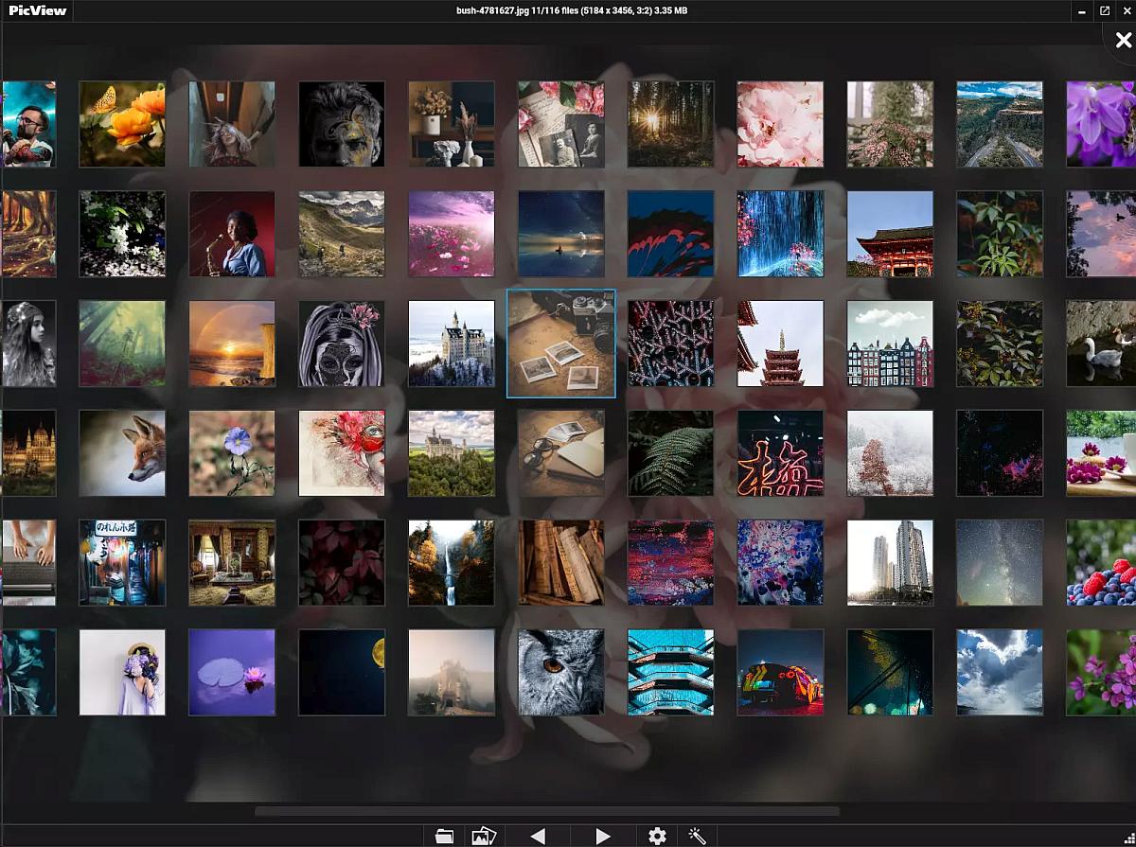1136x847 pixels.
Task: Open the painted face portrait thumbnail
Action: (x=342, y=124)
